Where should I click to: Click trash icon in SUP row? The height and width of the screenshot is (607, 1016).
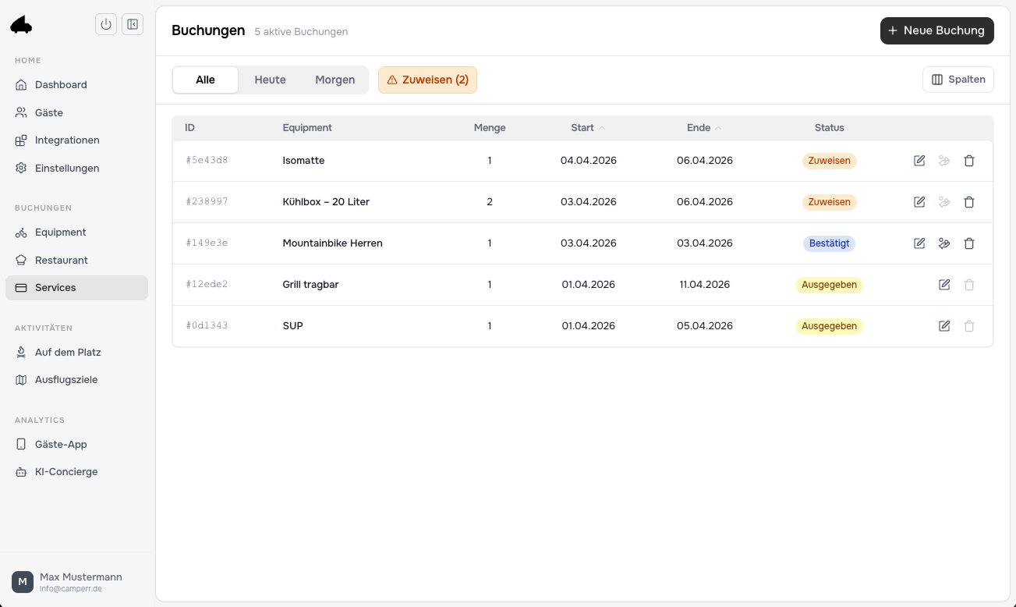coord(969,326)
